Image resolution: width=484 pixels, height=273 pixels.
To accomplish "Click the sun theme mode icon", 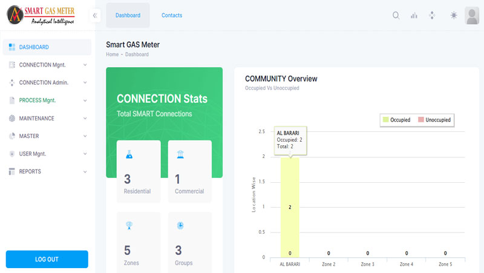I will (x=454, y=16).
